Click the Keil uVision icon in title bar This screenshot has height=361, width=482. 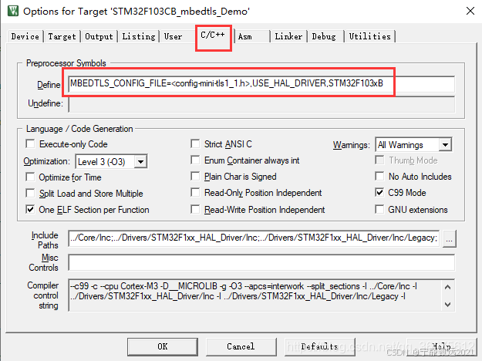tap(13, 11)
